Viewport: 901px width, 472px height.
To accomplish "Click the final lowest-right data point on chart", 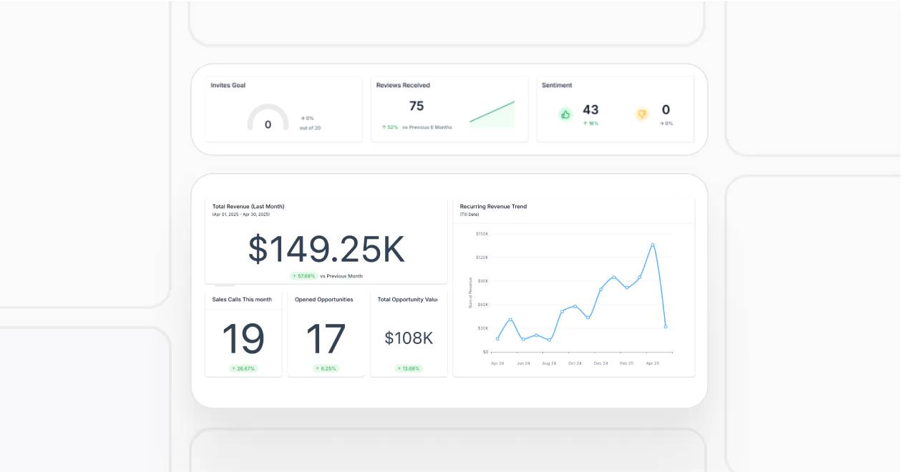I will tap(666, 327).
